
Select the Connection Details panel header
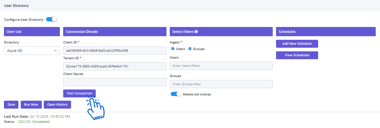[115, 32]
